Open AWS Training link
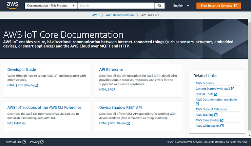The image size is (251, 146). [206, 115]
